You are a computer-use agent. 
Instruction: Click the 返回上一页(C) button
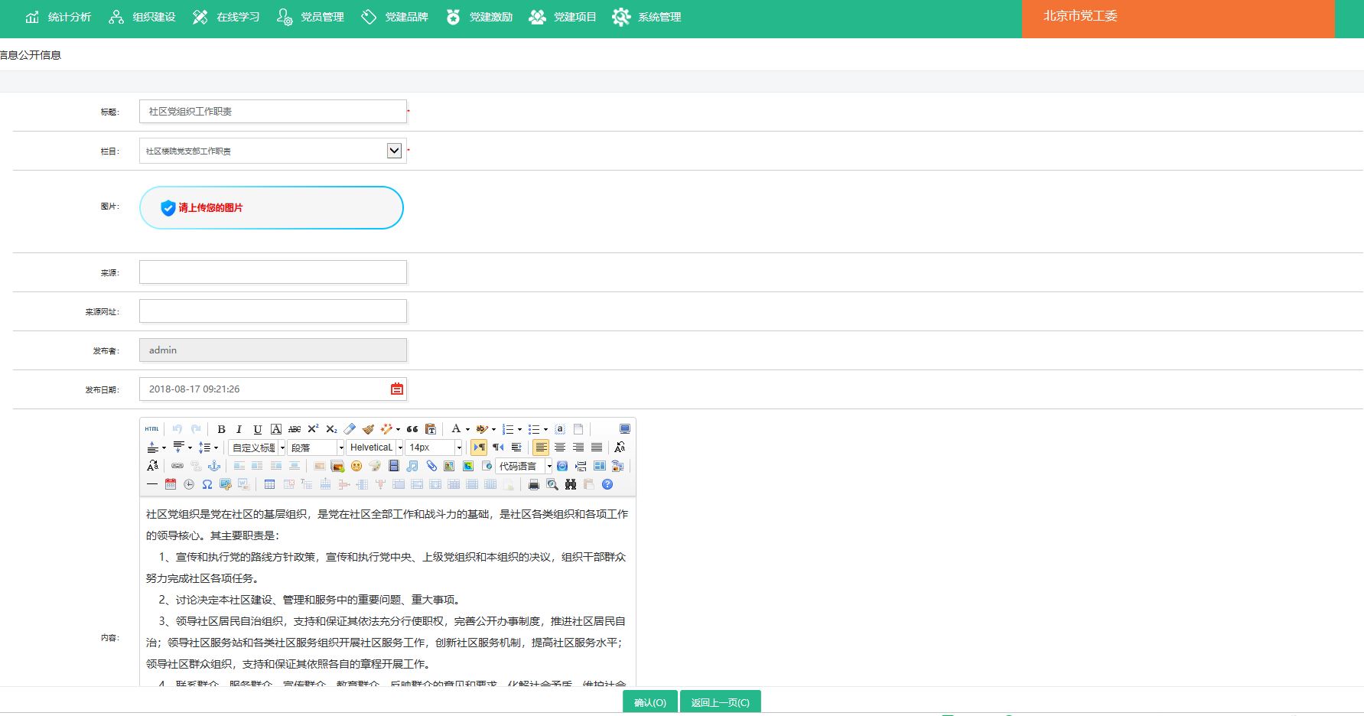(720, 702)
